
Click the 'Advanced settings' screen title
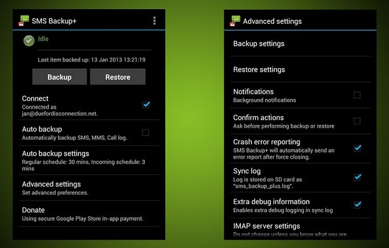click(x=272, y=21)
